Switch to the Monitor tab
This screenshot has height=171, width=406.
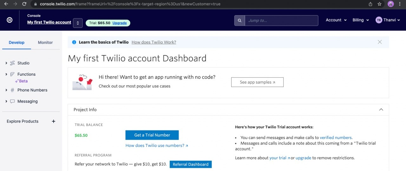(45, 42)
